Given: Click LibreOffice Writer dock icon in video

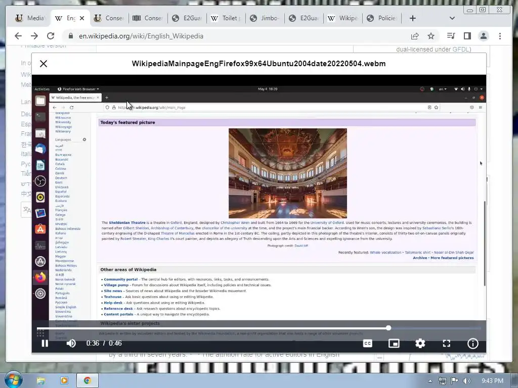Looking at the screenshot, I should (40, 165).
